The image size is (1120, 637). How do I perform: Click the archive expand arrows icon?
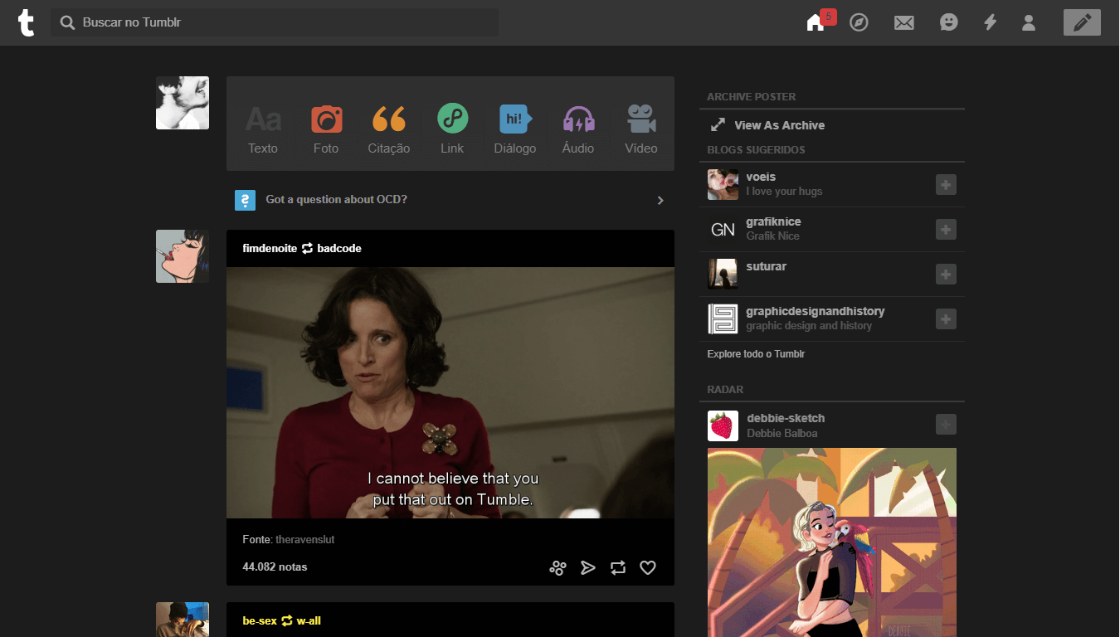click(718, 125)
